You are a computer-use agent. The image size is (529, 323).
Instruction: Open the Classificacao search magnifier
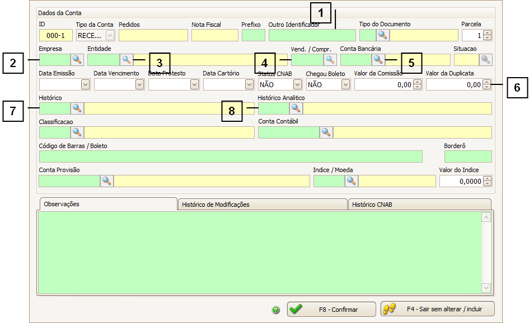77,132
